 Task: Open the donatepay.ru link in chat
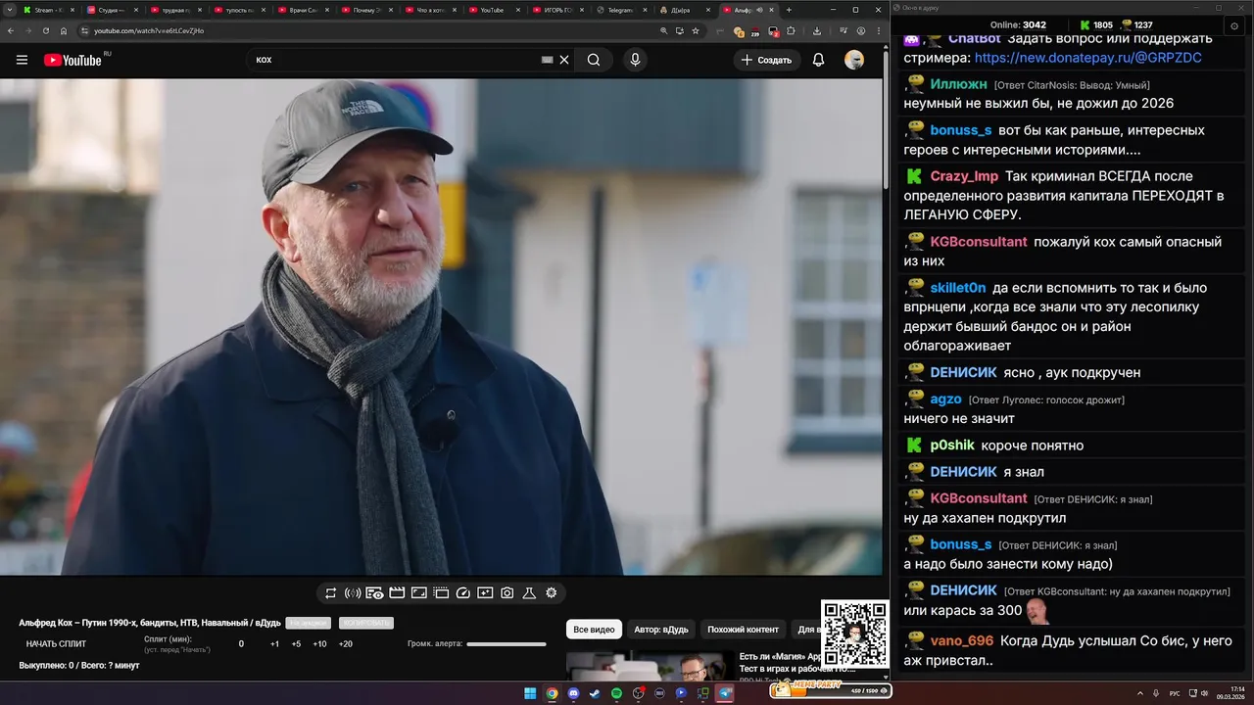click(1087, 58)
